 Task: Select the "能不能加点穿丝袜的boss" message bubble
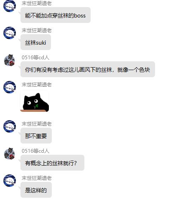pyautogui.click(x=56, y=15)
